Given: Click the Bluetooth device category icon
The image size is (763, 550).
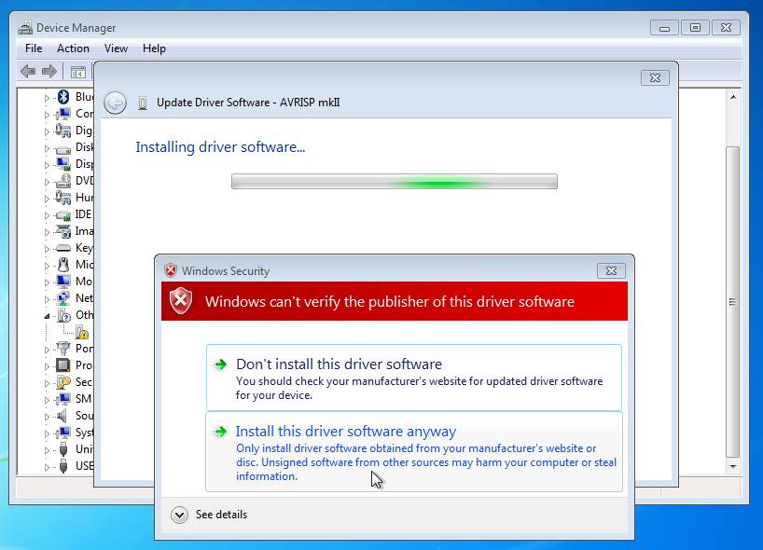Looking at the screenshot, I should coord(63,97).
